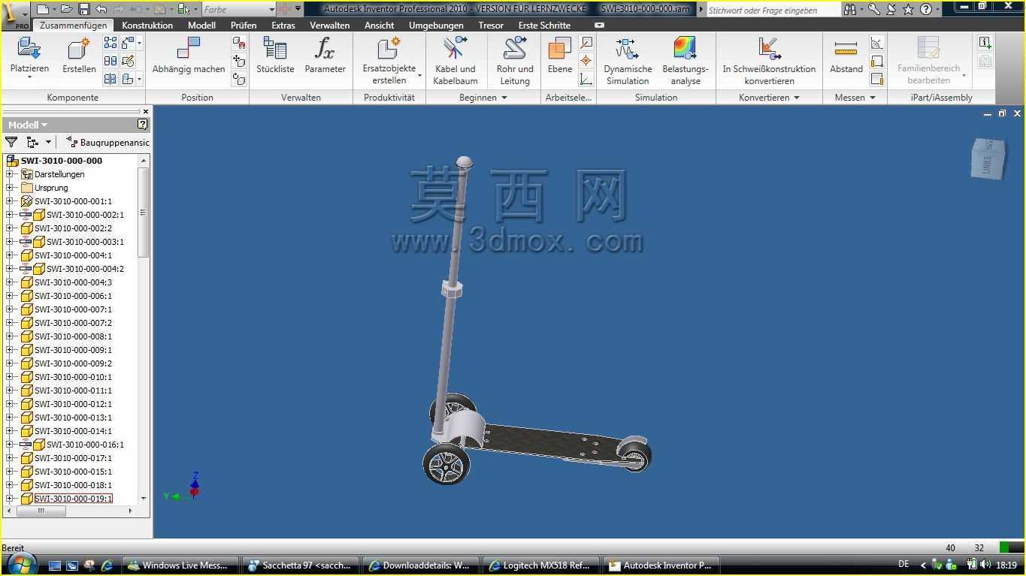Open the Extras ribbon tab

pyautogui.click(x=283, y=25)
